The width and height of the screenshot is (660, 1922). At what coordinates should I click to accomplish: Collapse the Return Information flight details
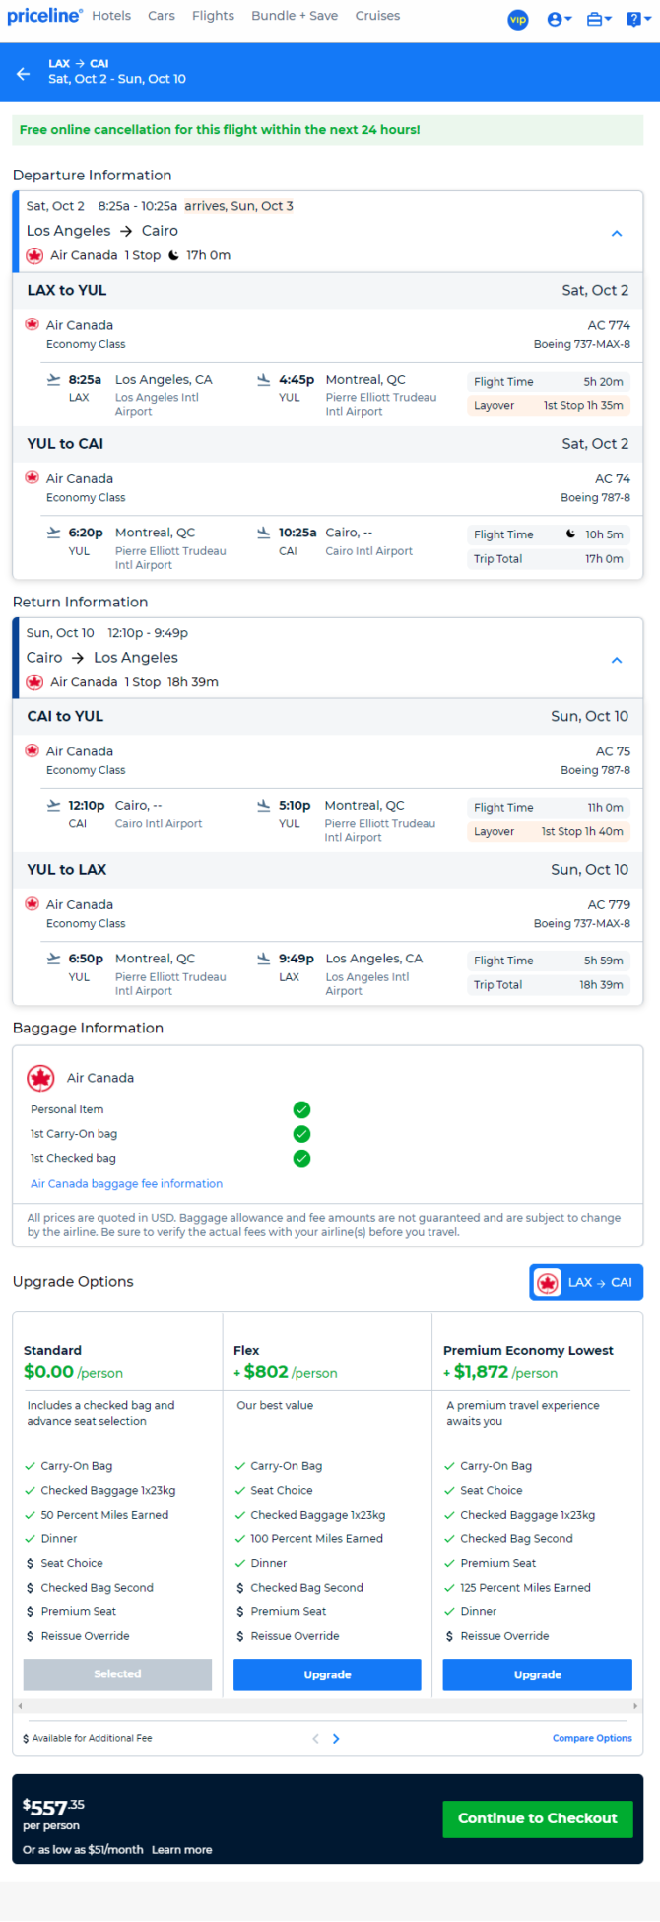click(x=617, y=660)
